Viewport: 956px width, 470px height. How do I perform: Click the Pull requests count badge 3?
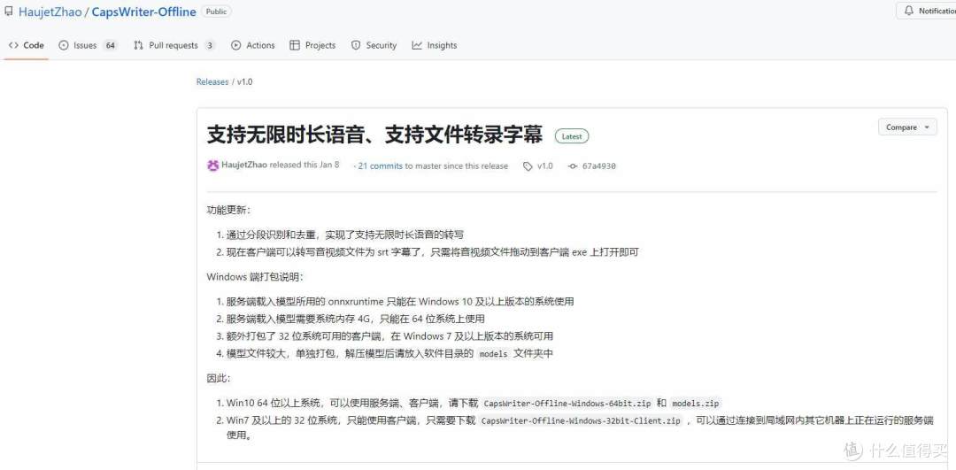point(210,45)
